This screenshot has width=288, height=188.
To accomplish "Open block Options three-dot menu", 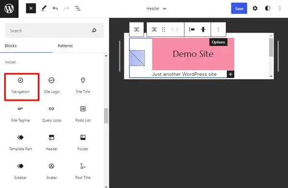I will (x=218, y=29).
